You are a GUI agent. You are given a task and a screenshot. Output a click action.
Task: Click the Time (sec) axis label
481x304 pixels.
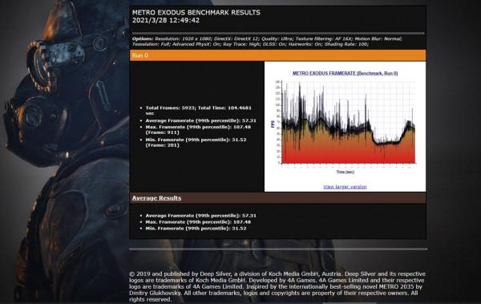click(345, 172)
